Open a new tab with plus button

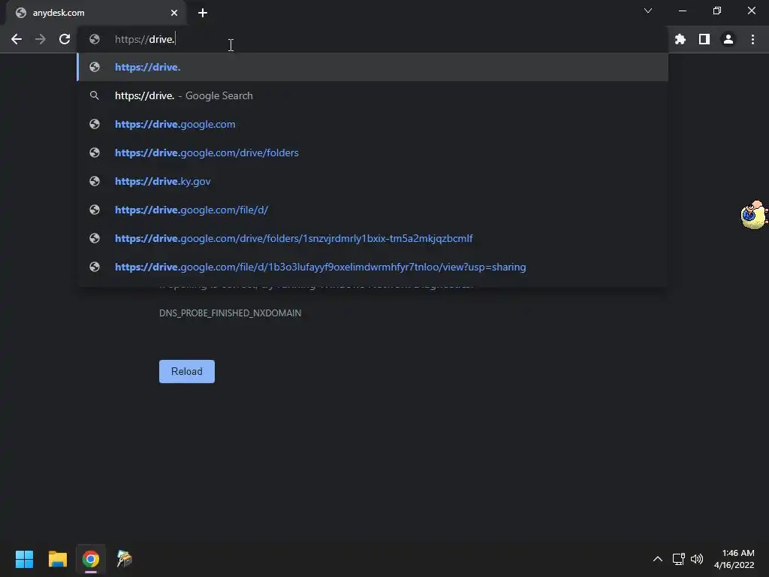pos(203,13)
